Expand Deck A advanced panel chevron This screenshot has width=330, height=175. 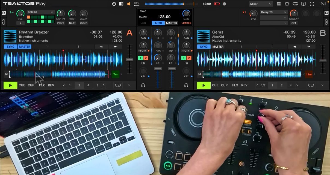point(129,85)
